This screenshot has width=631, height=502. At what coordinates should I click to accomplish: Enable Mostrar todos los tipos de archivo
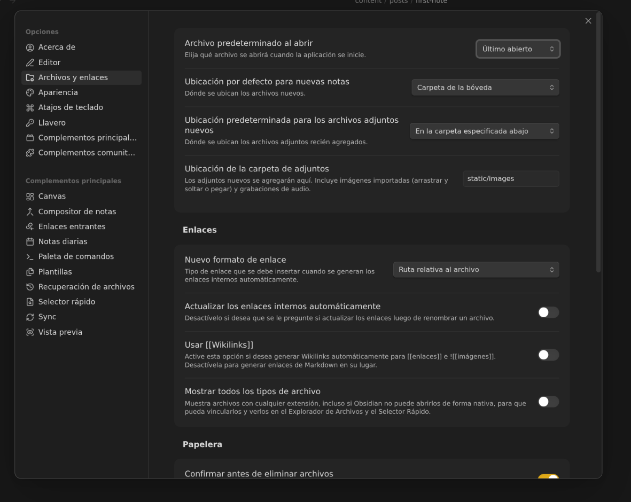click(548, 402)
